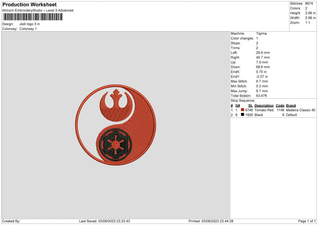
Task: Click the Black thread color swatch
Action: pyautogui.click(x=242, y=115)
